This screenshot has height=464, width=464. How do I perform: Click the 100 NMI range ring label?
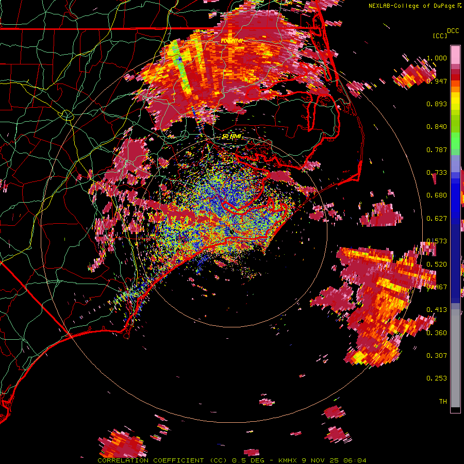click(x=231, y=41)
